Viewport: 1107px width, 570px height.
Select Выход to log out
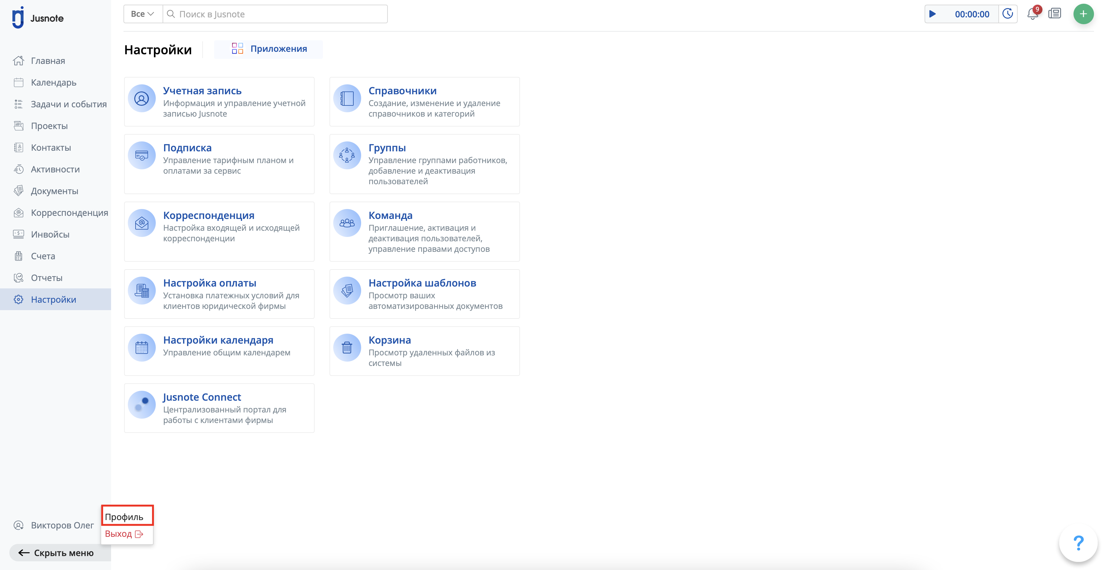tap(124, 534)
